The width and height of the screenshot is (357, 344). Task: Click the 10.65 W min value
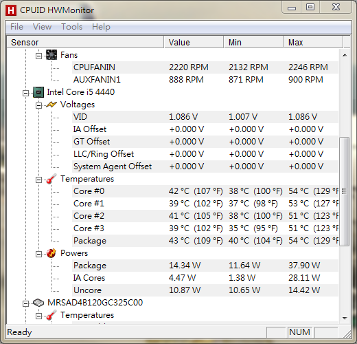point(244,290)
